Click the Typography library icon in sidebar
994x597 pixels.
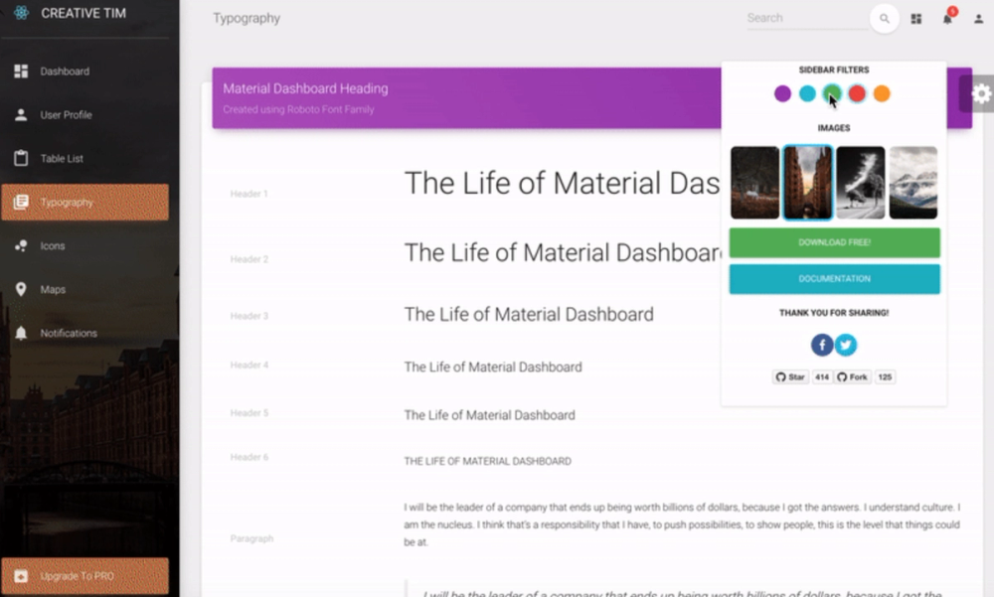pyautogui.click(x=21, y=203)
